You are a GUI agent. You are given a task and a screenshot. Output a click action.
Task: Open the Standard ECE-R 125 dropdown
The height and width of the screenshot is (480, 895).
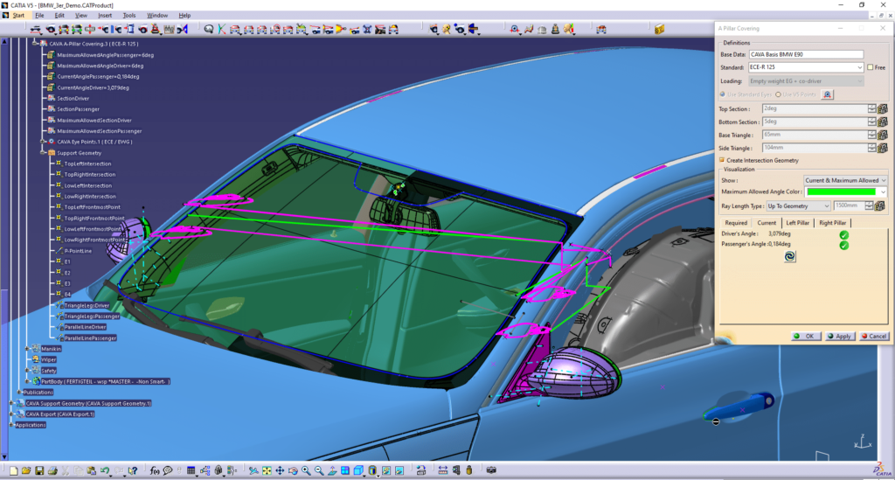point(805,67)
